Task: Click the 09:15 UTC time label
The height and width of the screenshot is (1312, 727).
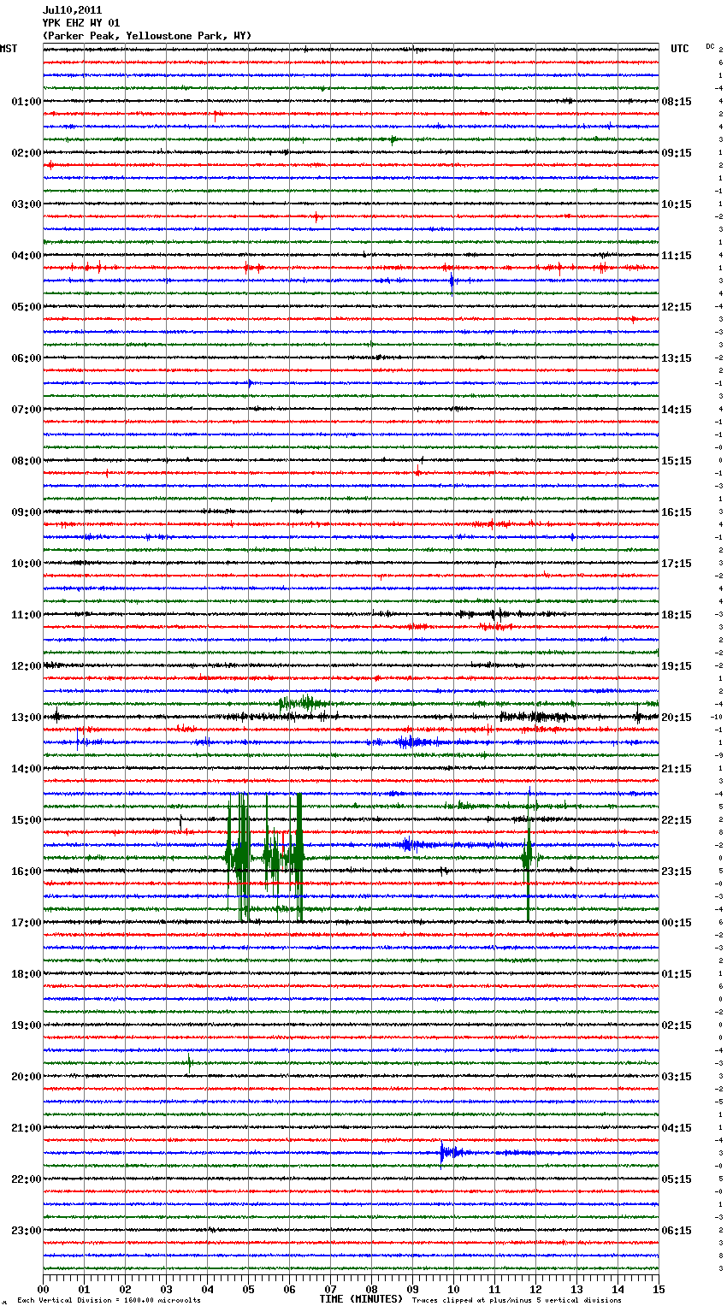Action: tap(677, 153)
